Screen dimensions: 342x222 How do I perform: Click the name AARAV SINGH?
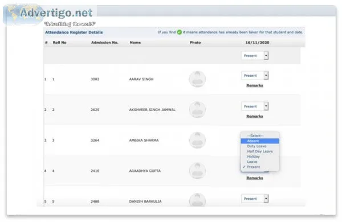(x=141, y=79)
